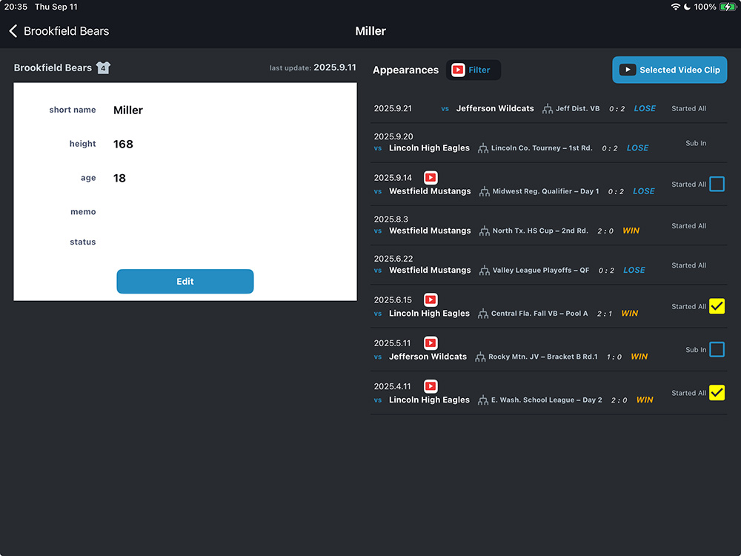Click the Edit button for Miller
Viewport: 741px width, 556px height.
pyautogui.click(x=185, y=282)
